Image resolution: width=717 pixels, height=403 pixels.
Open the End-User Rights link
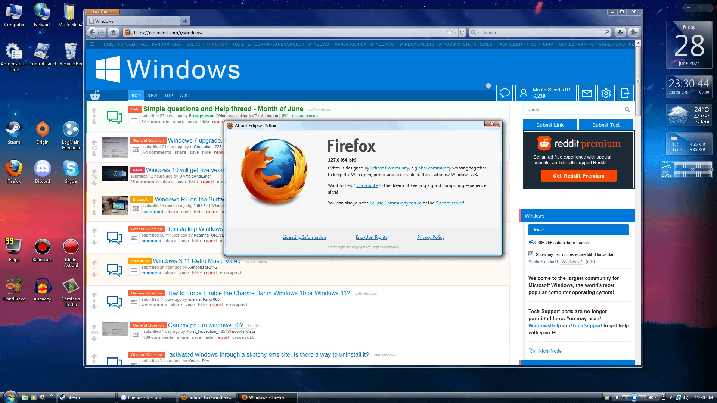pyautogui.click(x=372, y=237)
